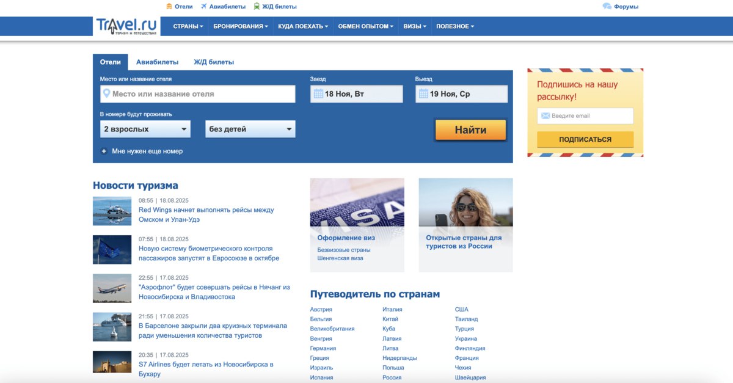Expand the СТРАНЫ menu chevron
The image size is (733, 383).
(200, 26)
